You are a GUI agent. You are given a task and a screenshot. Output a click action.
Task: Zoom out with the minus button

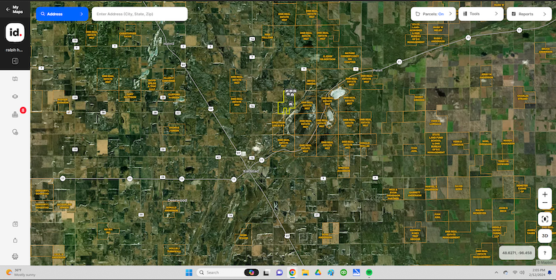pyautogui.click(x=546, y=204)
